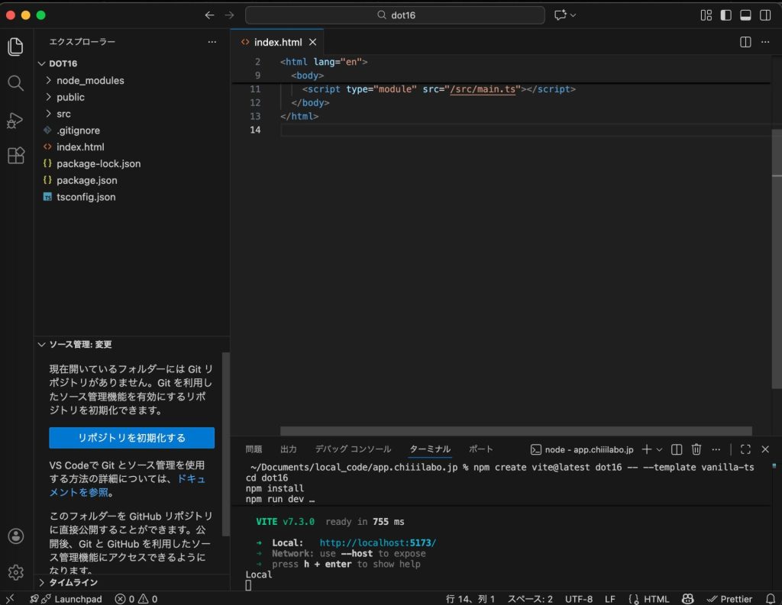782x605 pixels.
Task: Kill the active terminal with trash icon
Action: pyautogui.click(x=696, y=449)
